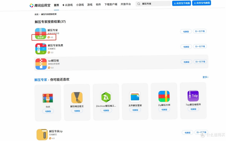Click the 5.0 rating comment icon
The width and height of the screenshot is (226, 141).
(49, 52)
